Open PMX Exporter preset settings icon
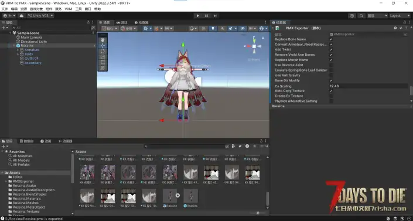This screenshot has width=413, height=221. 401,28
